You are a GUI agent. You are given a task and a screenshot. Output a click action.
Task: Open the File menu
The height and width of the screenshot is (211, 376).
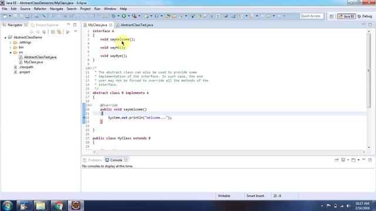[x=5, y=9]
